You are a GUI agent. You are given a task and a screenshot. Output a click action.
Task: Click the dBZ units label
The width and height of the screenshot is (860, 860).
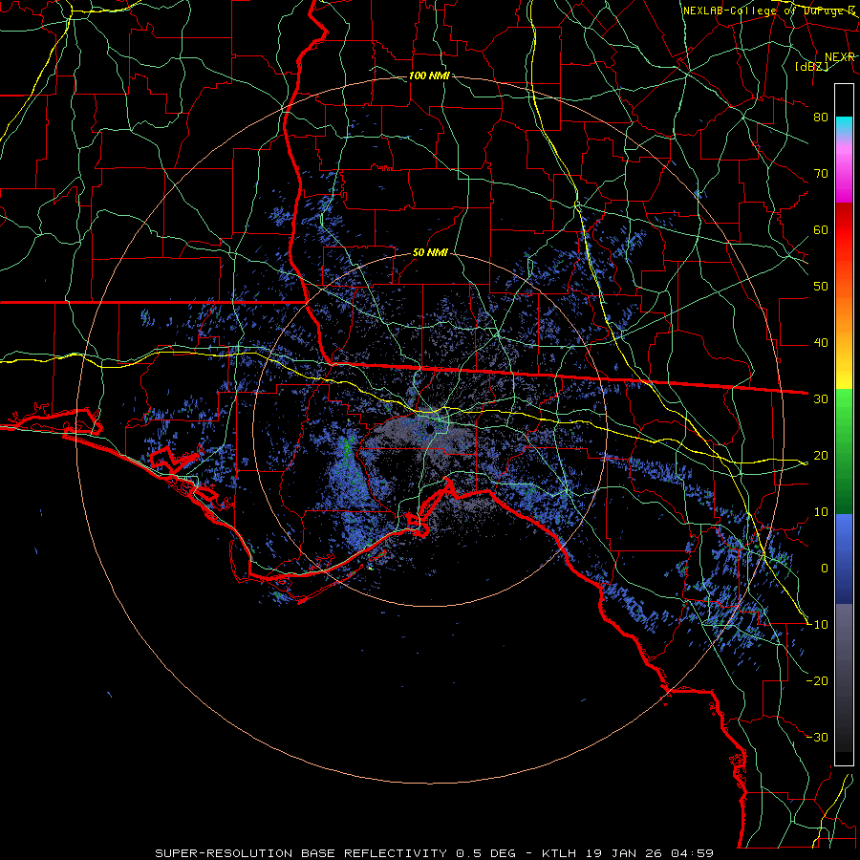[811, 66]
